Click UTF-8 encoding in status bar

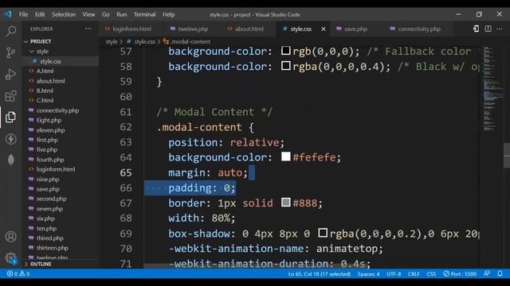click(x=394, y=274)
